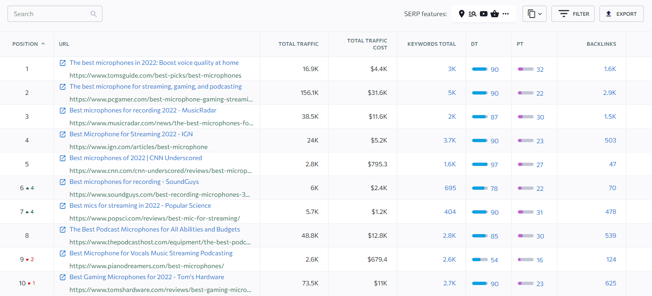The height and width of the screenshot is (296, 652).
Task: Click backlinks 625 for Tom's Hardware row
Action: coord(611,283)
